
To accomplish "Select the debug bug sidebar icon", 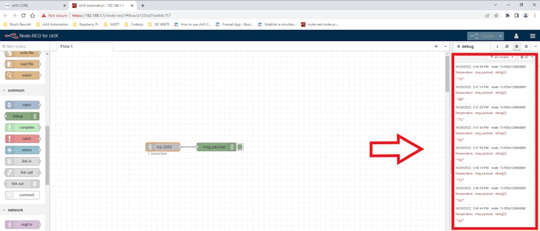I will (516, 46).
